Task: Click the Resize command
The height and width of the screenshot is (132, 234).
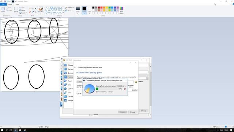Action: [x=22, y=10]
